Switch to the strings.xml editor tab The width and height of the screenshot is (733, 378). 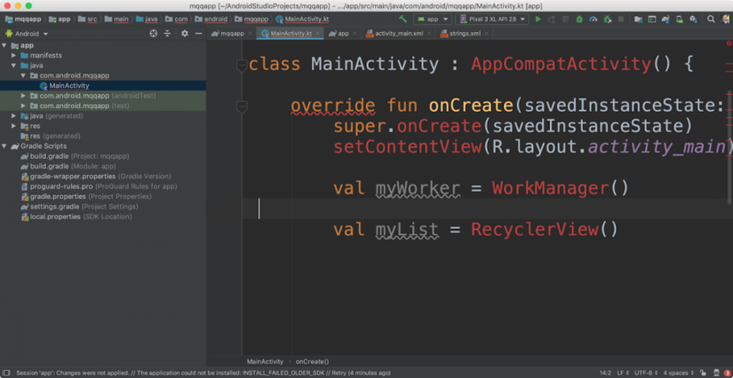coord(464,34)
